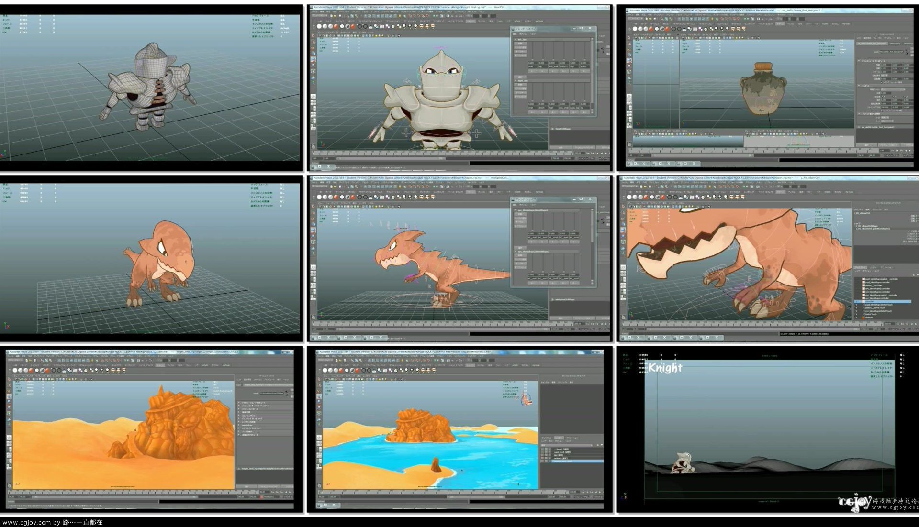Image resolution: width=919 pixels, height=527 pixels.
Task: Open 編集 menu in dragon close-up window menu bar
Action: [632, 182]
